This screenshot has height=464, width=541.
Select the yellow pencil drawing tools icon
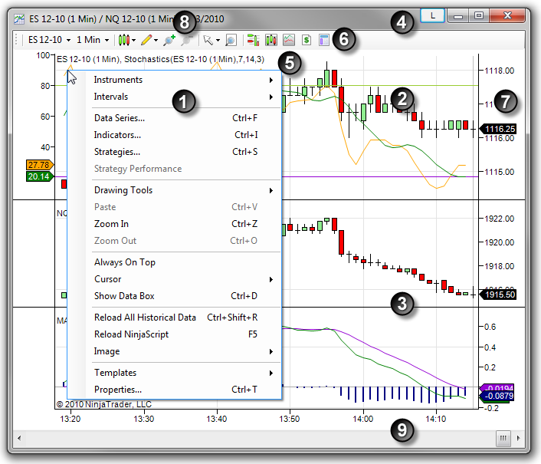pos(145,39)
